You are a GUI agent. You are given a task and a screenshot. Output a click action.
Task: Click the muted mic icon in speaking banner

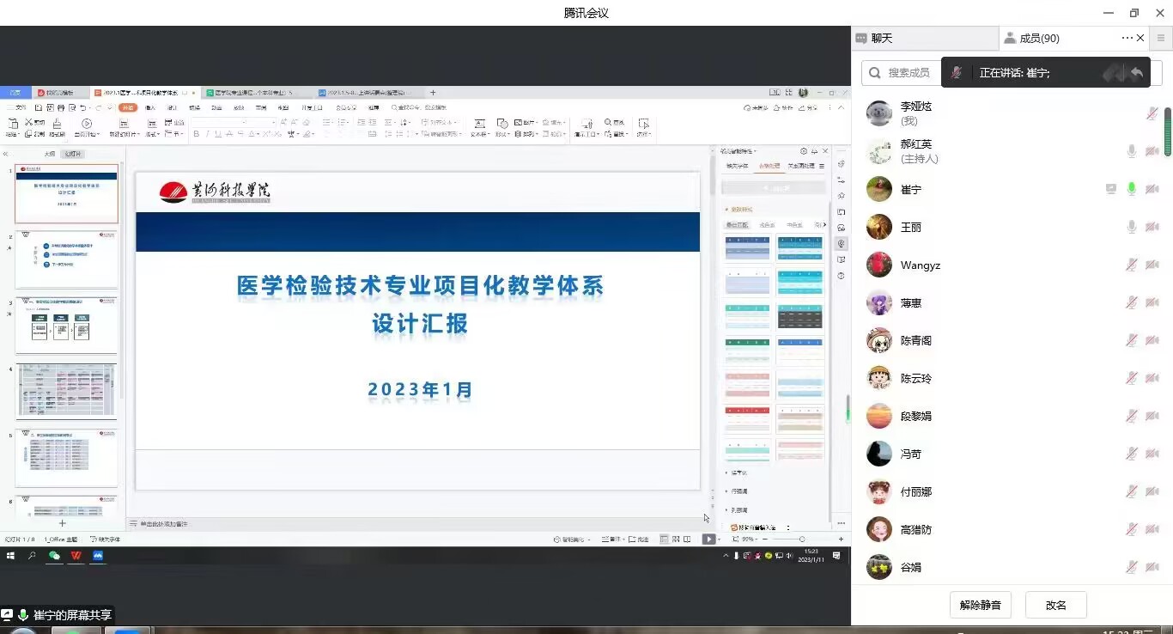point(957,73)
